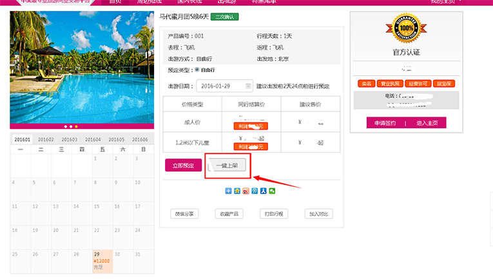Image resolution: width=493 pixels, height=279 pixels.
Task: Share via the QQ Zone star icon
Action: click(237, 191)
